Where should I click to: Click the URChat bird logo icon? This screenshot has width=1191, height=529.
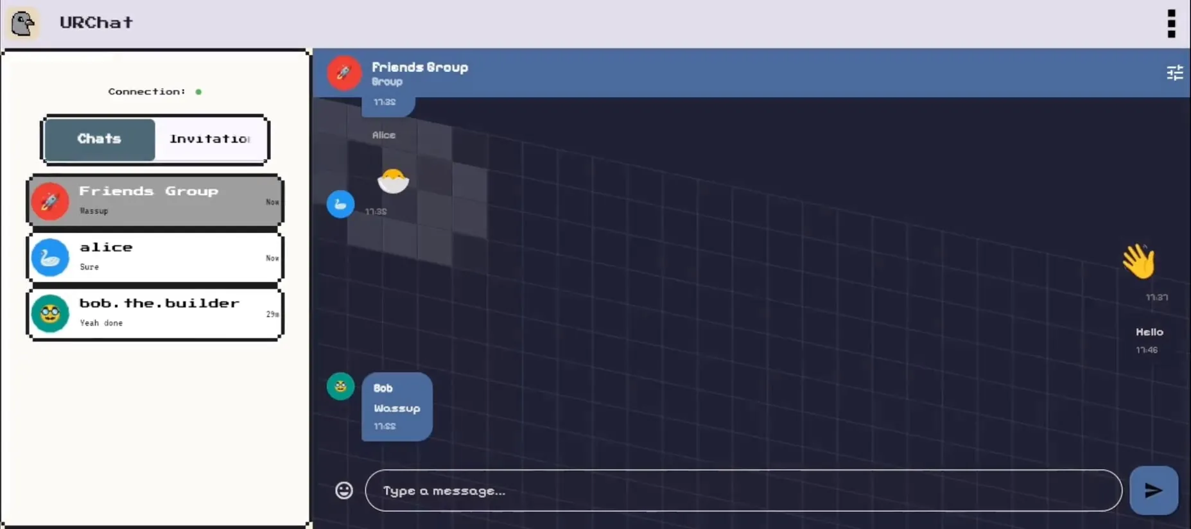22,23
